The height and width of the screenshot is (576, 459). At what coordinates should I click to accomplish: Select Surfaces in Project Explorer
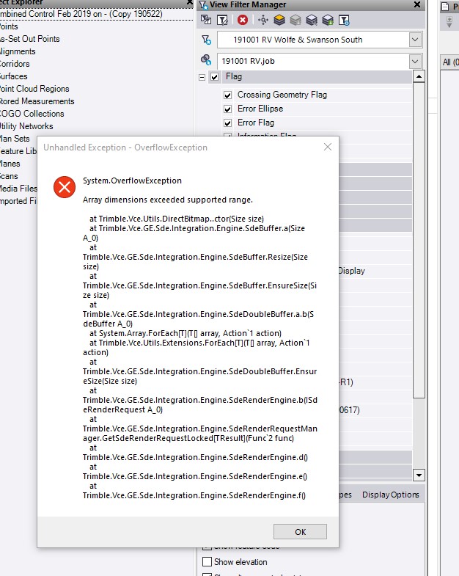click(x=14, y=76)
